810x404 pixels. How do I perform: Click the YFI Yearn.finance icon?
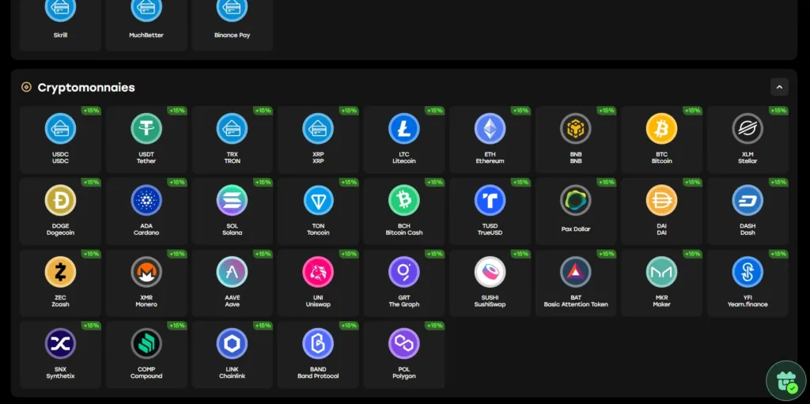pyautogui.click(x=748, y=272)
